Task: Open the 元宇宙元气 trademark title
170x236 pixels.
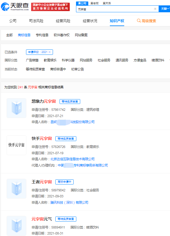Action: coord(42,219)
